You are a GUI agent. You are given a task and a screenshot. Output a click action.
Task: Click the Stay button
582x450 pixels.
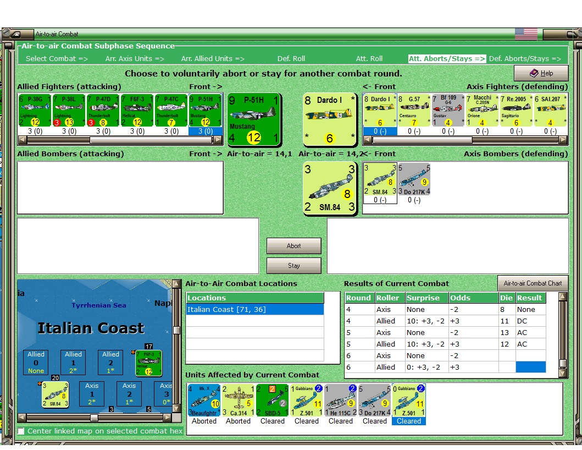(293, 265)
